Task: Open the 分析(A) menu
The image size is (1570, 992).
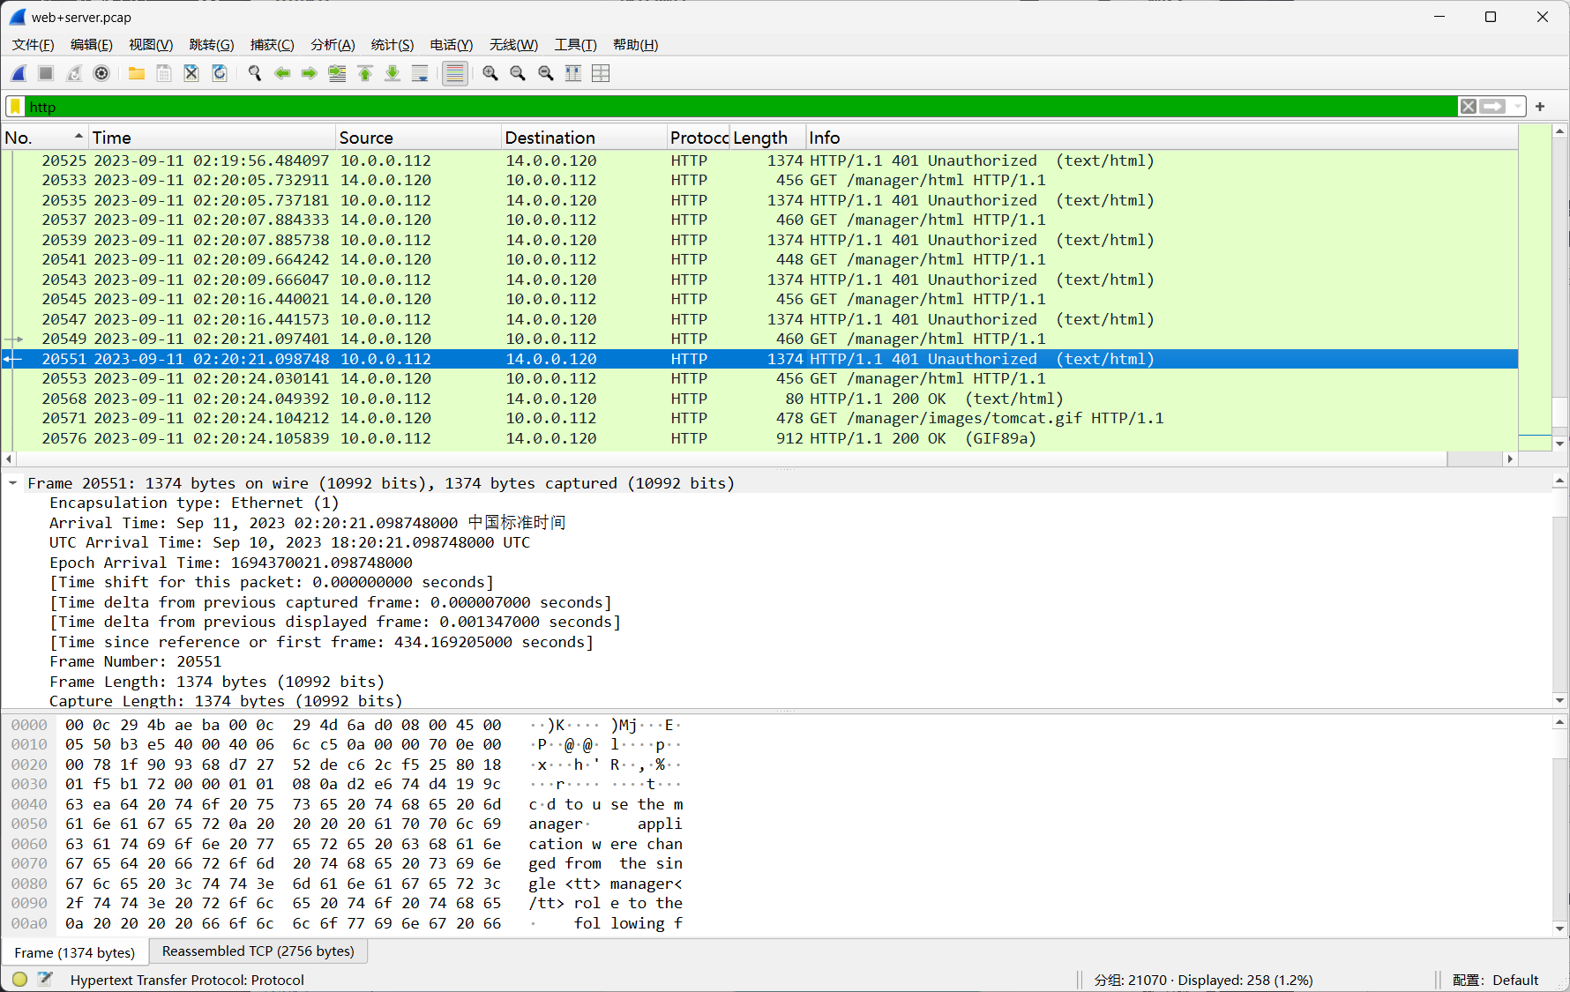Action: (333, 45)
